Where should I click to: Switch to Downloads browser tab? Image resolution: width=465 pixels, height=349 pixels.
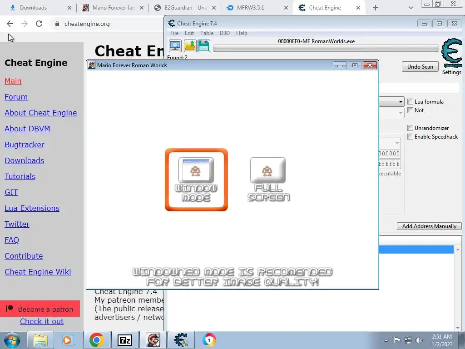[38, 8]
